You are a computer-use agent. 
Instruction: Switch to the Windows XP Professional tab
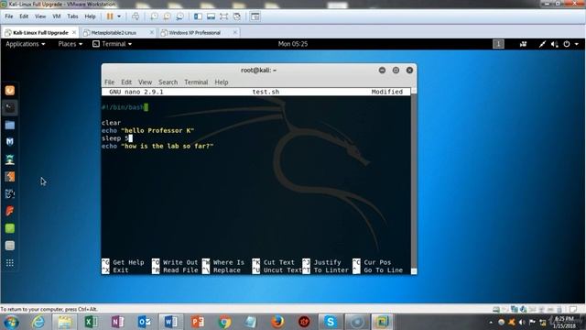[x=195, y=33]
